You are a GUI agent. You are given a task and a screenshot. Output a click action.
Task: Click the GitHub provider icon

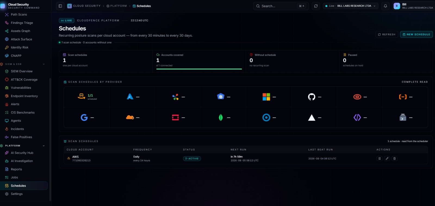tap(312, 97)
